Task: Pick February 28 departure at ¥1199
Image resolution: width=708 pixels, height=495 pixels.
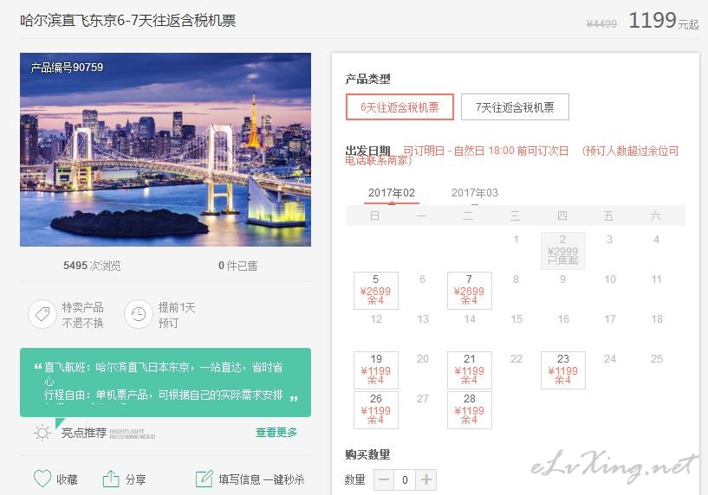Action: pos(469,410)
